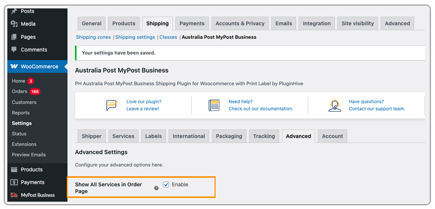The height and width of the screenshot is (209, 435).
Task: Click the WooCommerce logo icon
Action: [14, 67]
